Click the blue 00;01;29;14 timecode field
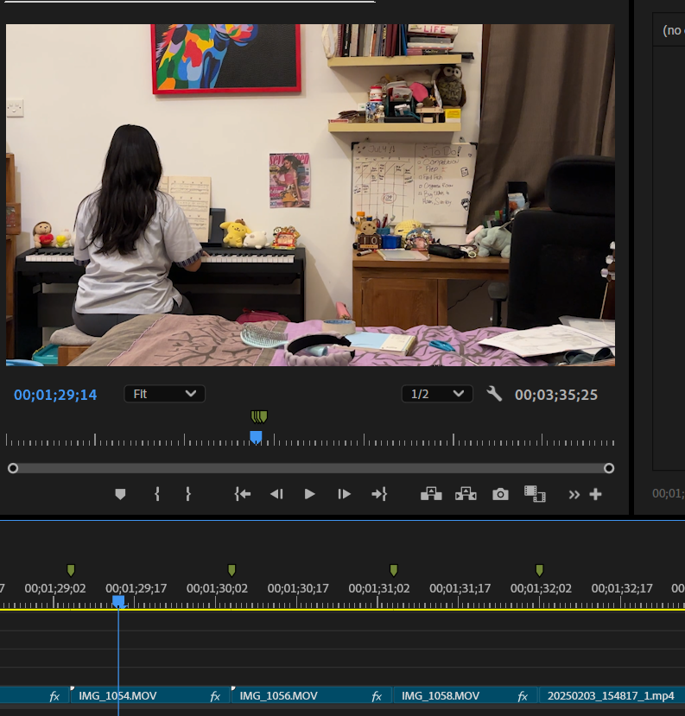The image size is (685, 716). click(55, 395)
